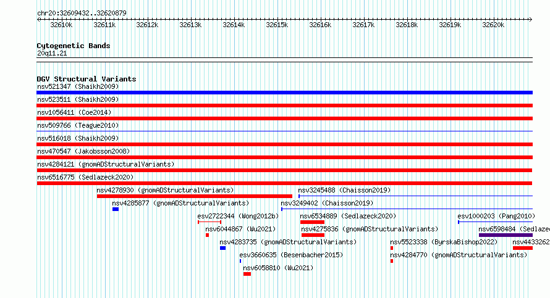Image resolution: width=550 pixels, height=298 pixels.
Task: Open the nsv4278930 gnomAD variant label
Action: 165,190
